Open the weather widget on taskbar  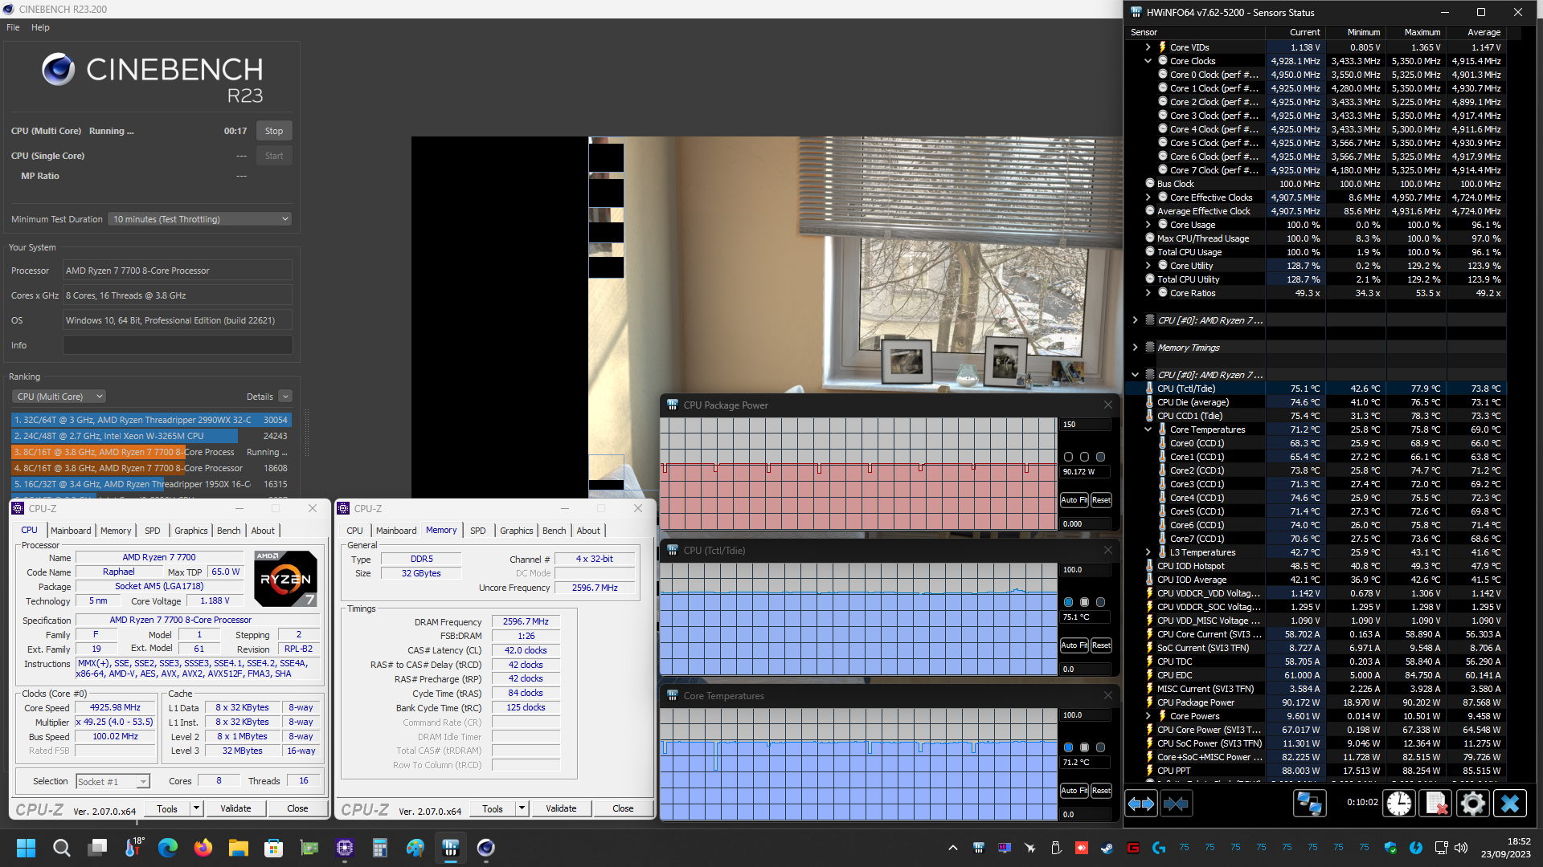click(133, 847)
